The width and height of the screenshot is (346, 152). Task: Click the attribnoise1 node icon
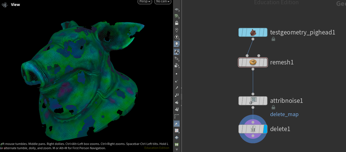point(253,101)
